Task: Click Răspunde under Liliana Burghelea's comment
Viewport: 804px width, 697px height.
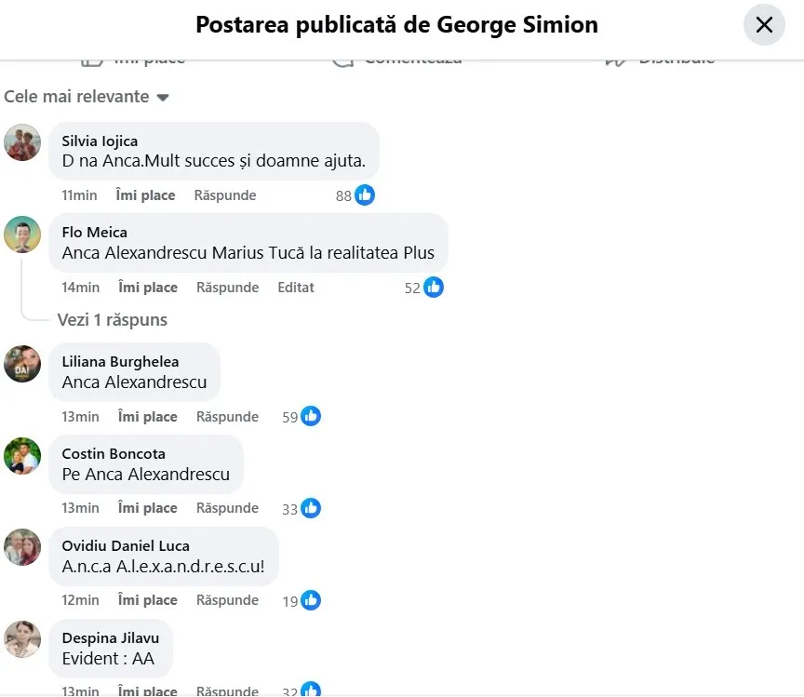Action: pyautogui.click(x=227, y=416)
